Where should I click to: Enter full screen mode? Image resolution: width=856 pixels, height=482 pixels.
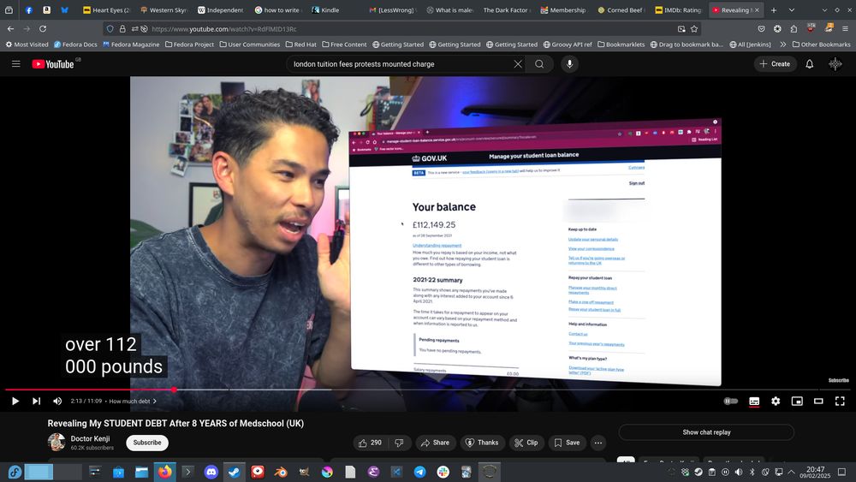click(840, 402)
